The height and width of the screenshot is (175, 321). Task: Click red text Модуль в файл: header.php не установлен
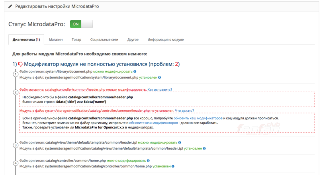tap(97, 111)
